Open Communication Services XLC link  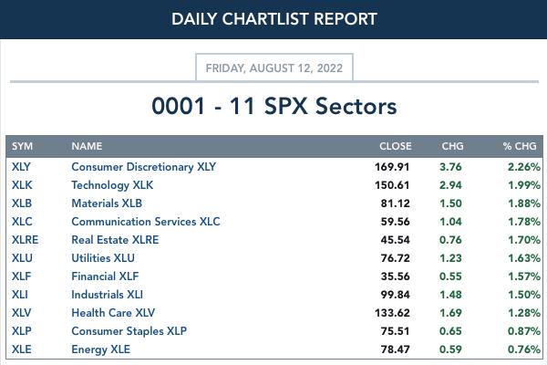coord(146,222)
